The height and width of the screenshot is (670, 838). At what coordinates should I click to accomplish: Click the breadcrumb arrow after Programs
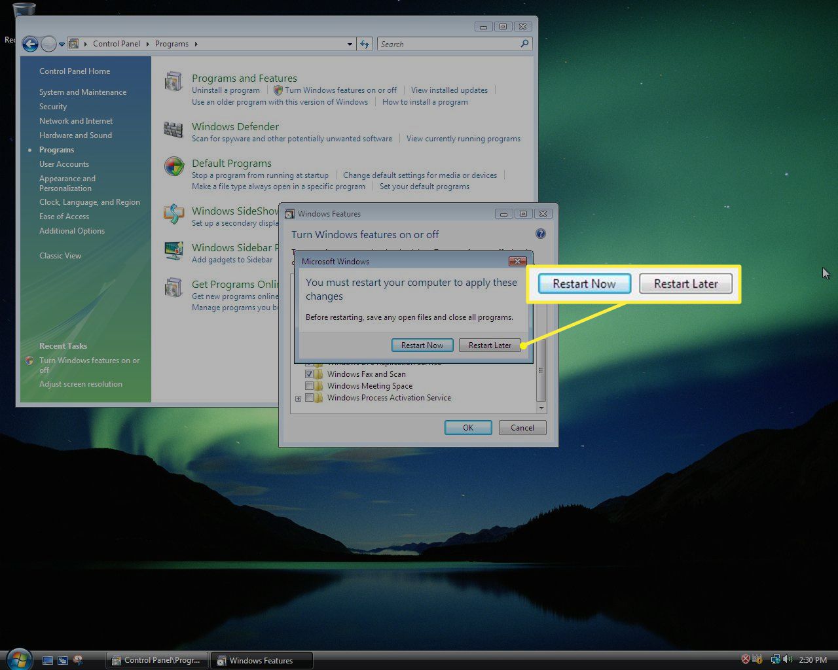196,44
